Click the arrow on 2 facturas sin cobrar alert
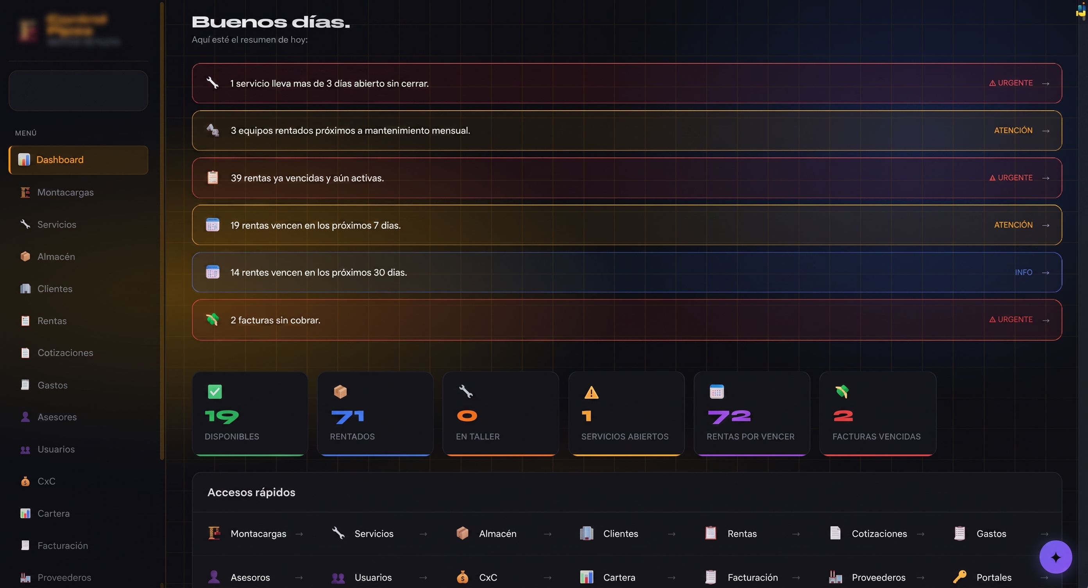This screenshot has height=588, width=1088. tap(1046, 320)
